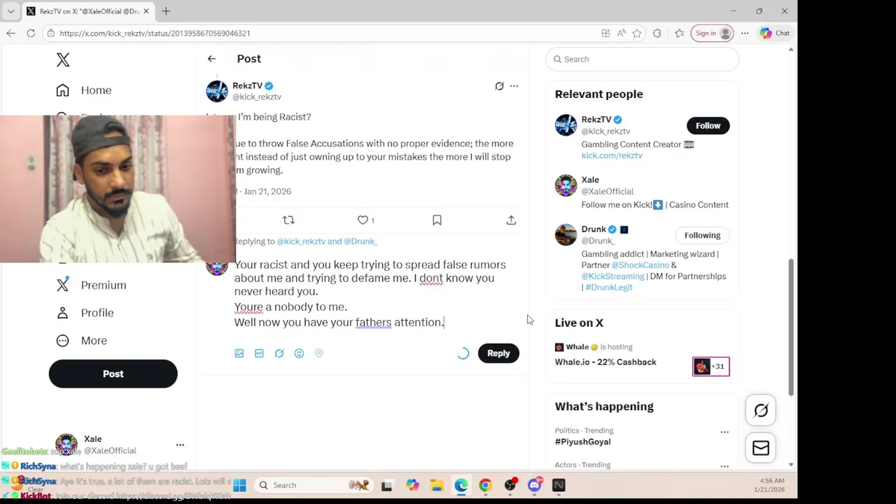Open the emoji picker
Screen dimensions: 896x504
pyautogui.click(x=299, y=353)
